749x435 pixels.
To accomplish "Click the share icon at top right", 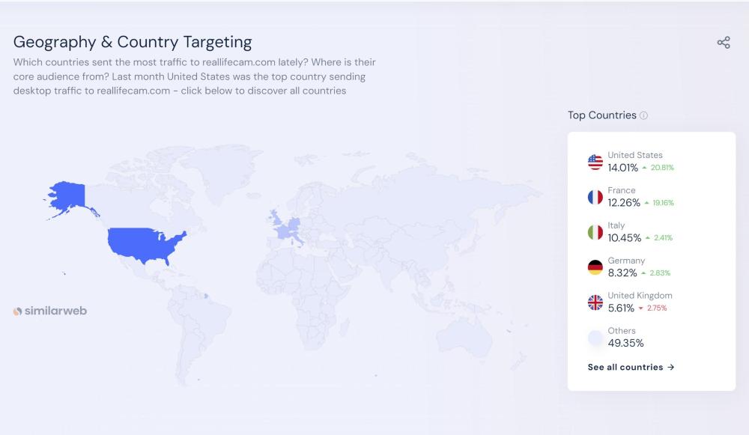I will [723, 43].
